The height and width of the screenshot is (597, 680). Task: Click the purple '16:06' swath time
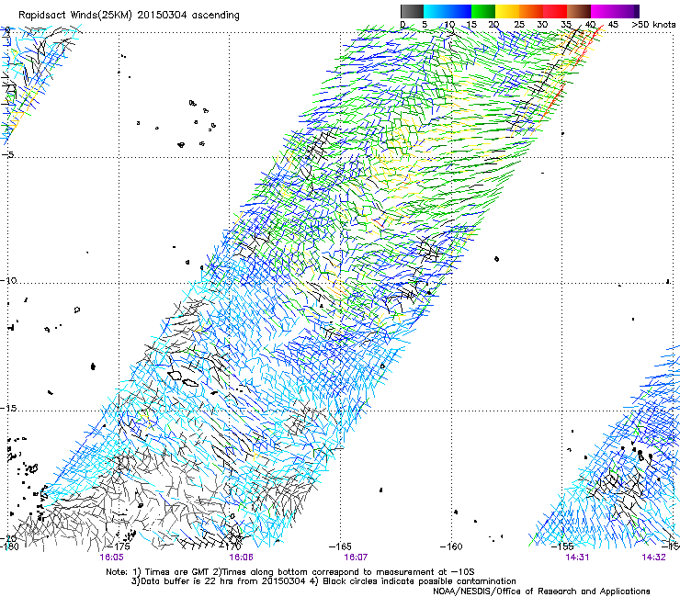point(241,558)
